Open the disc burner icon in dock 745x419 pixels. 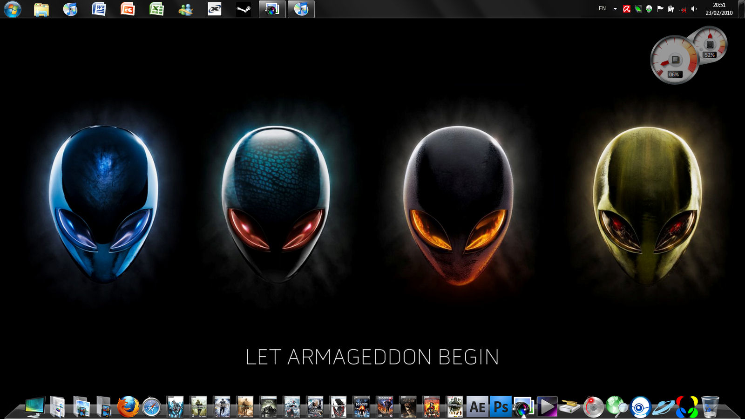(593, 407)
